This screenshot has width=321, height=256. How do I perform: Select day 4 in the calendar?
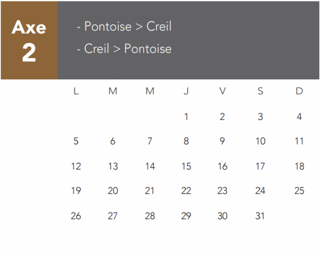[299, 117]
